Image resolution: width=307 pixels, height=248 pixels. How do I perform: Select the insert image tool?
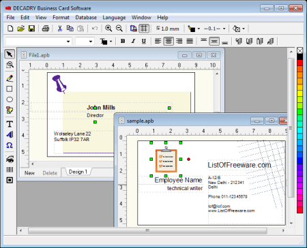point(10,110)
